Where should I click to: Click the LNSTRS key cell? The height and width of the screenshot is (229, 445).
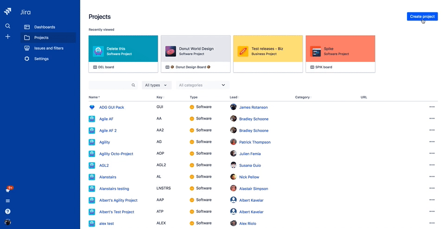[x=164, y=188]
